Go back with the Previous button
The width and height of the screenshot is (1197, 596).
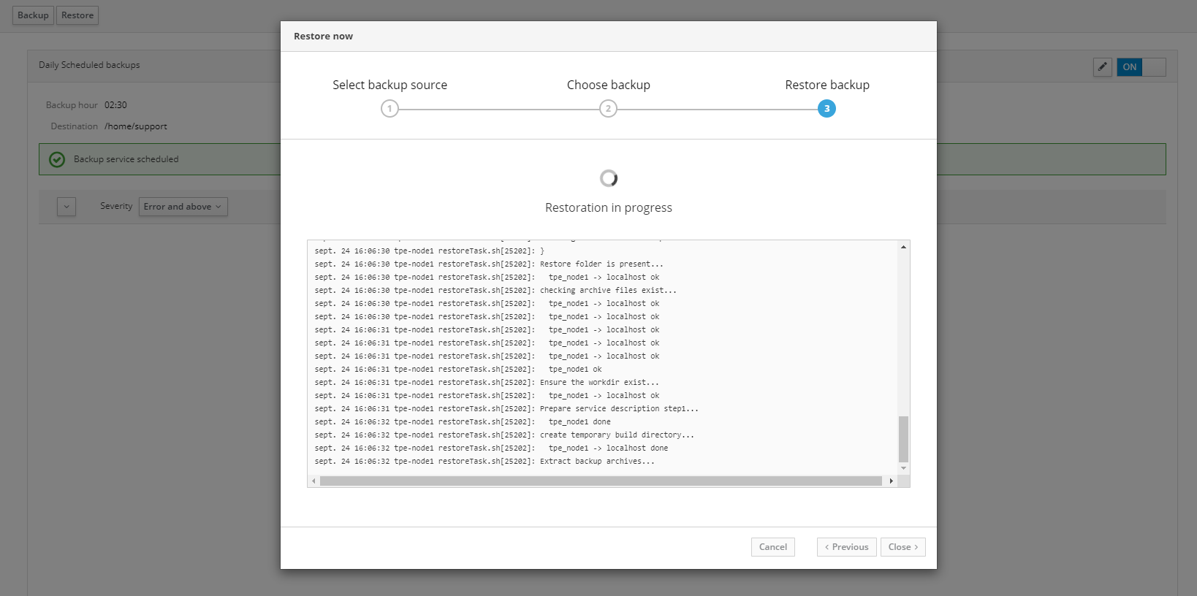click(846, 547)
